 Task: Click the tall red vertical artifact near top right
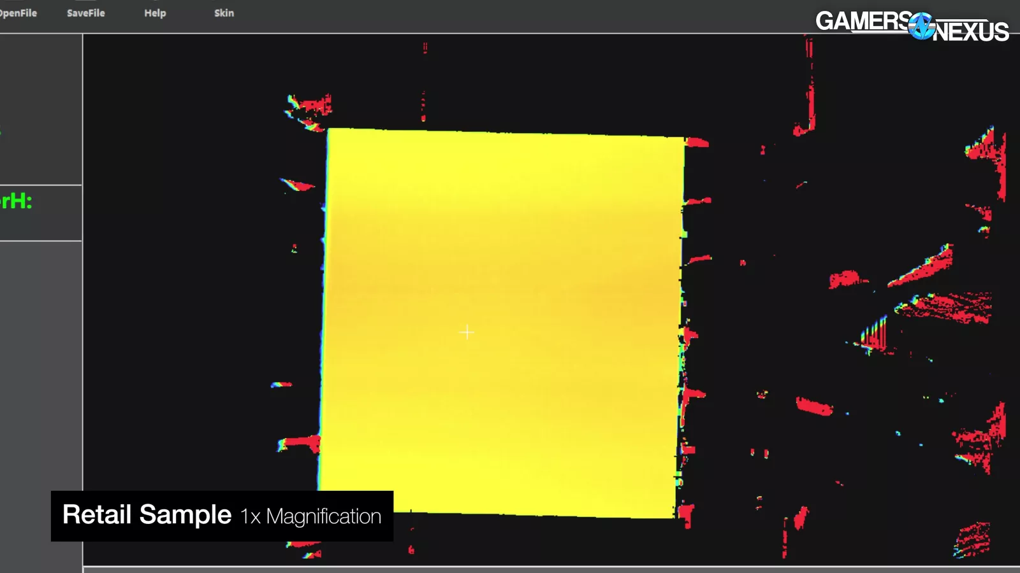tap(810, 89)
